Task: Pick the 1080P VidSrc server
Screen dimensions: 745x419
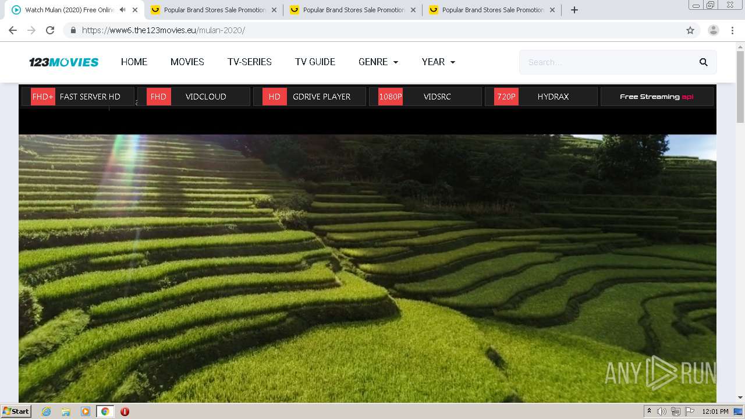Action: 425,97
